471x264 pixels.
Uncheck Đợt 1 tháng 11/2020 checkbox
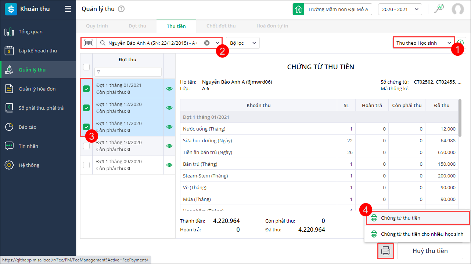[x=86, y=126]
